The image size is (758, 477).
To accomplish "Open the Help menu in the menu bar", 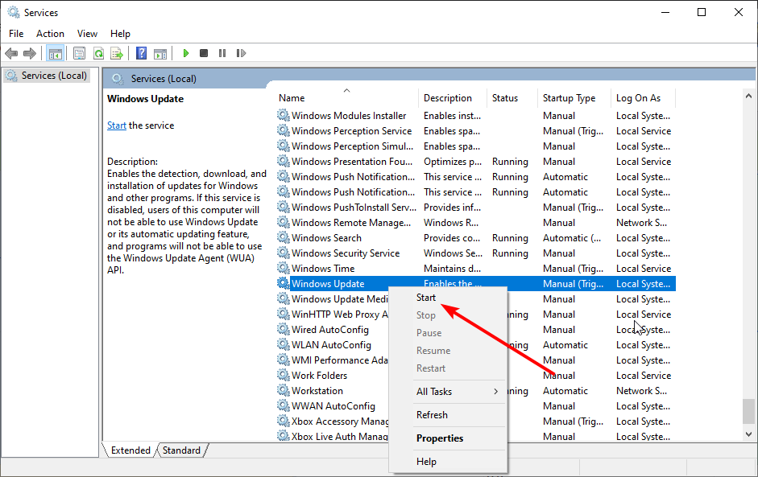I will 120,34.
